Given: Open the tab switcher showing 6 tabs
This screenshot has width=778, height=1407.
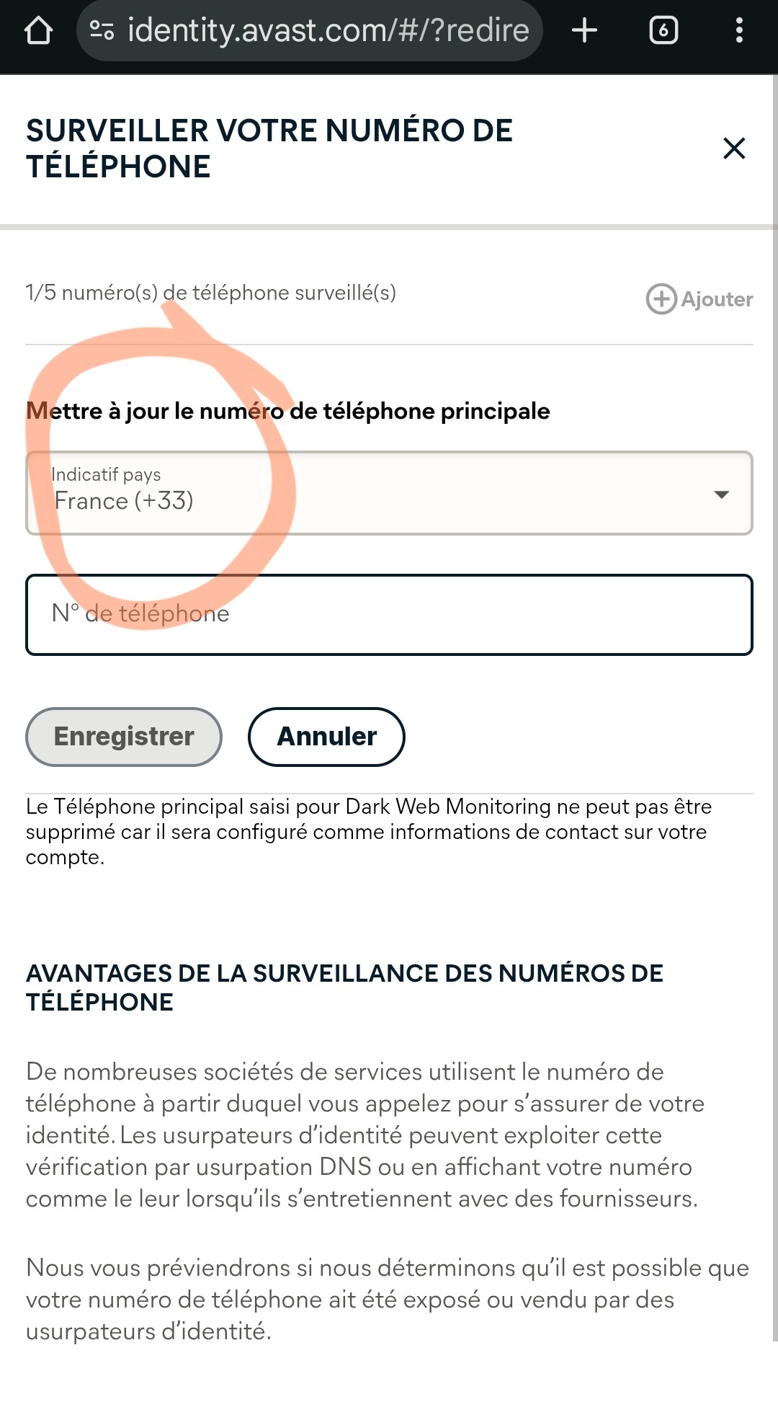Looking at the screenshot, I should click(x=663, y=30).
